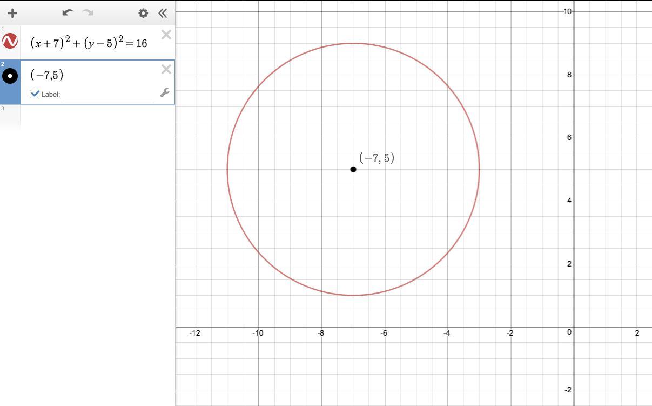The height and width of the screenshot is (406, 652).
Task: Delete the point (-7,5) expression
Action: [166, 69]
